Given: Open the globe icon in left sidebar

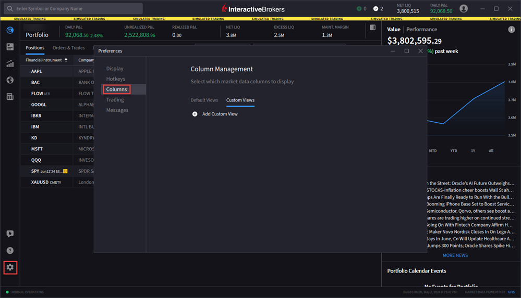Looking at the screenshot, I should pyautogui.click(x=10, y=80).
